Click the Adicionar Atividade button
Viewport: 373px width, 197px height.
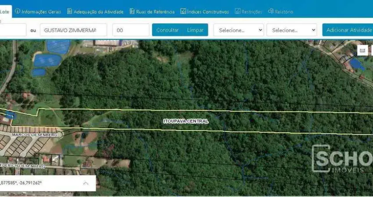click(348, 30)
